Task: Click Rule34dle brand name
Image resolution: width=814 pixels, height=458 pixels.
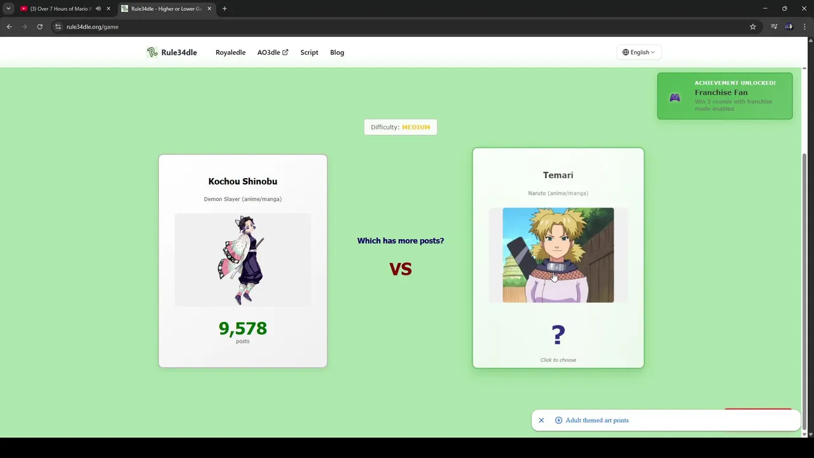Action: pyautogui.click(x=179, y=52)
